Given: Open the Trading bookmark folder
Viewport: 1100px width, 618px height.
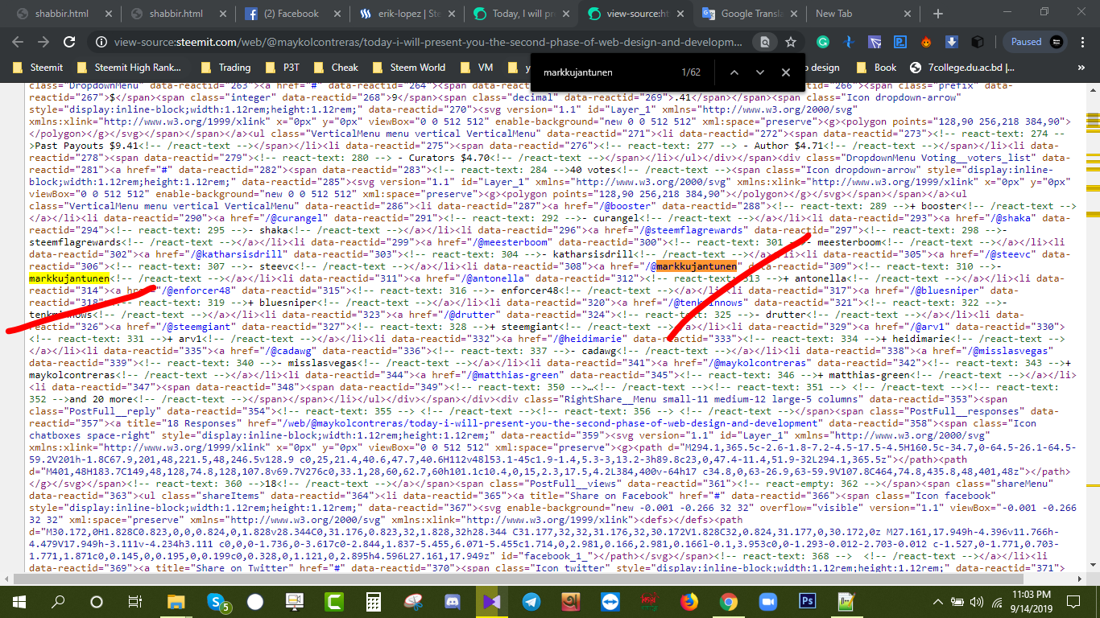Looking at the screenshot, I should [225, 68].
